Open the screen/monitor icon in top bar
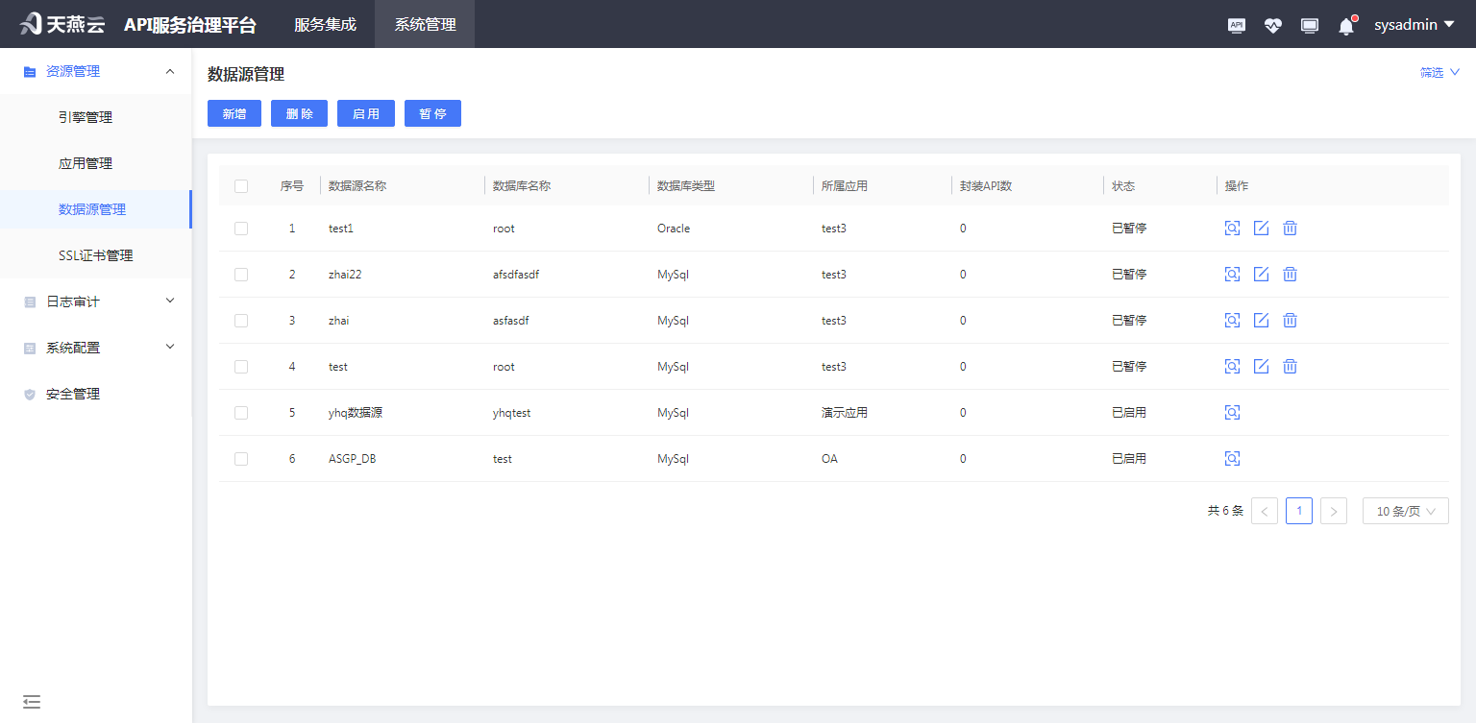The height and width of the screenshot is (723, 1476). (x=1309, y=25)
